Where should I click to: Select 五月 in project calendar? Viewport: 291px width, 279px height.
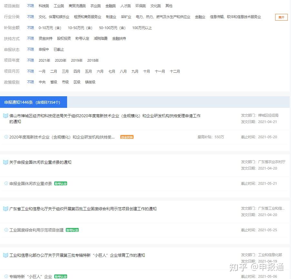[88, 71]
